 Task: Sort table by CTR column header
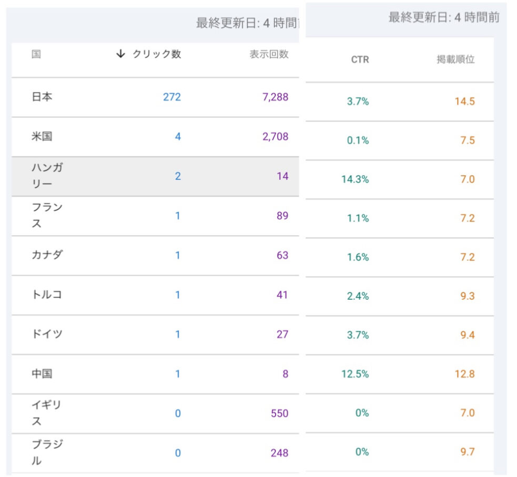(x=360, y=60)
